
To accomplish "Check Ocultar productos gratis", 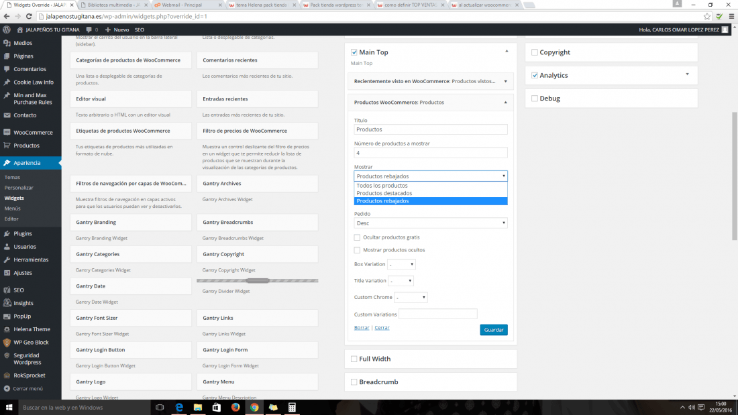I will (357, 237).
